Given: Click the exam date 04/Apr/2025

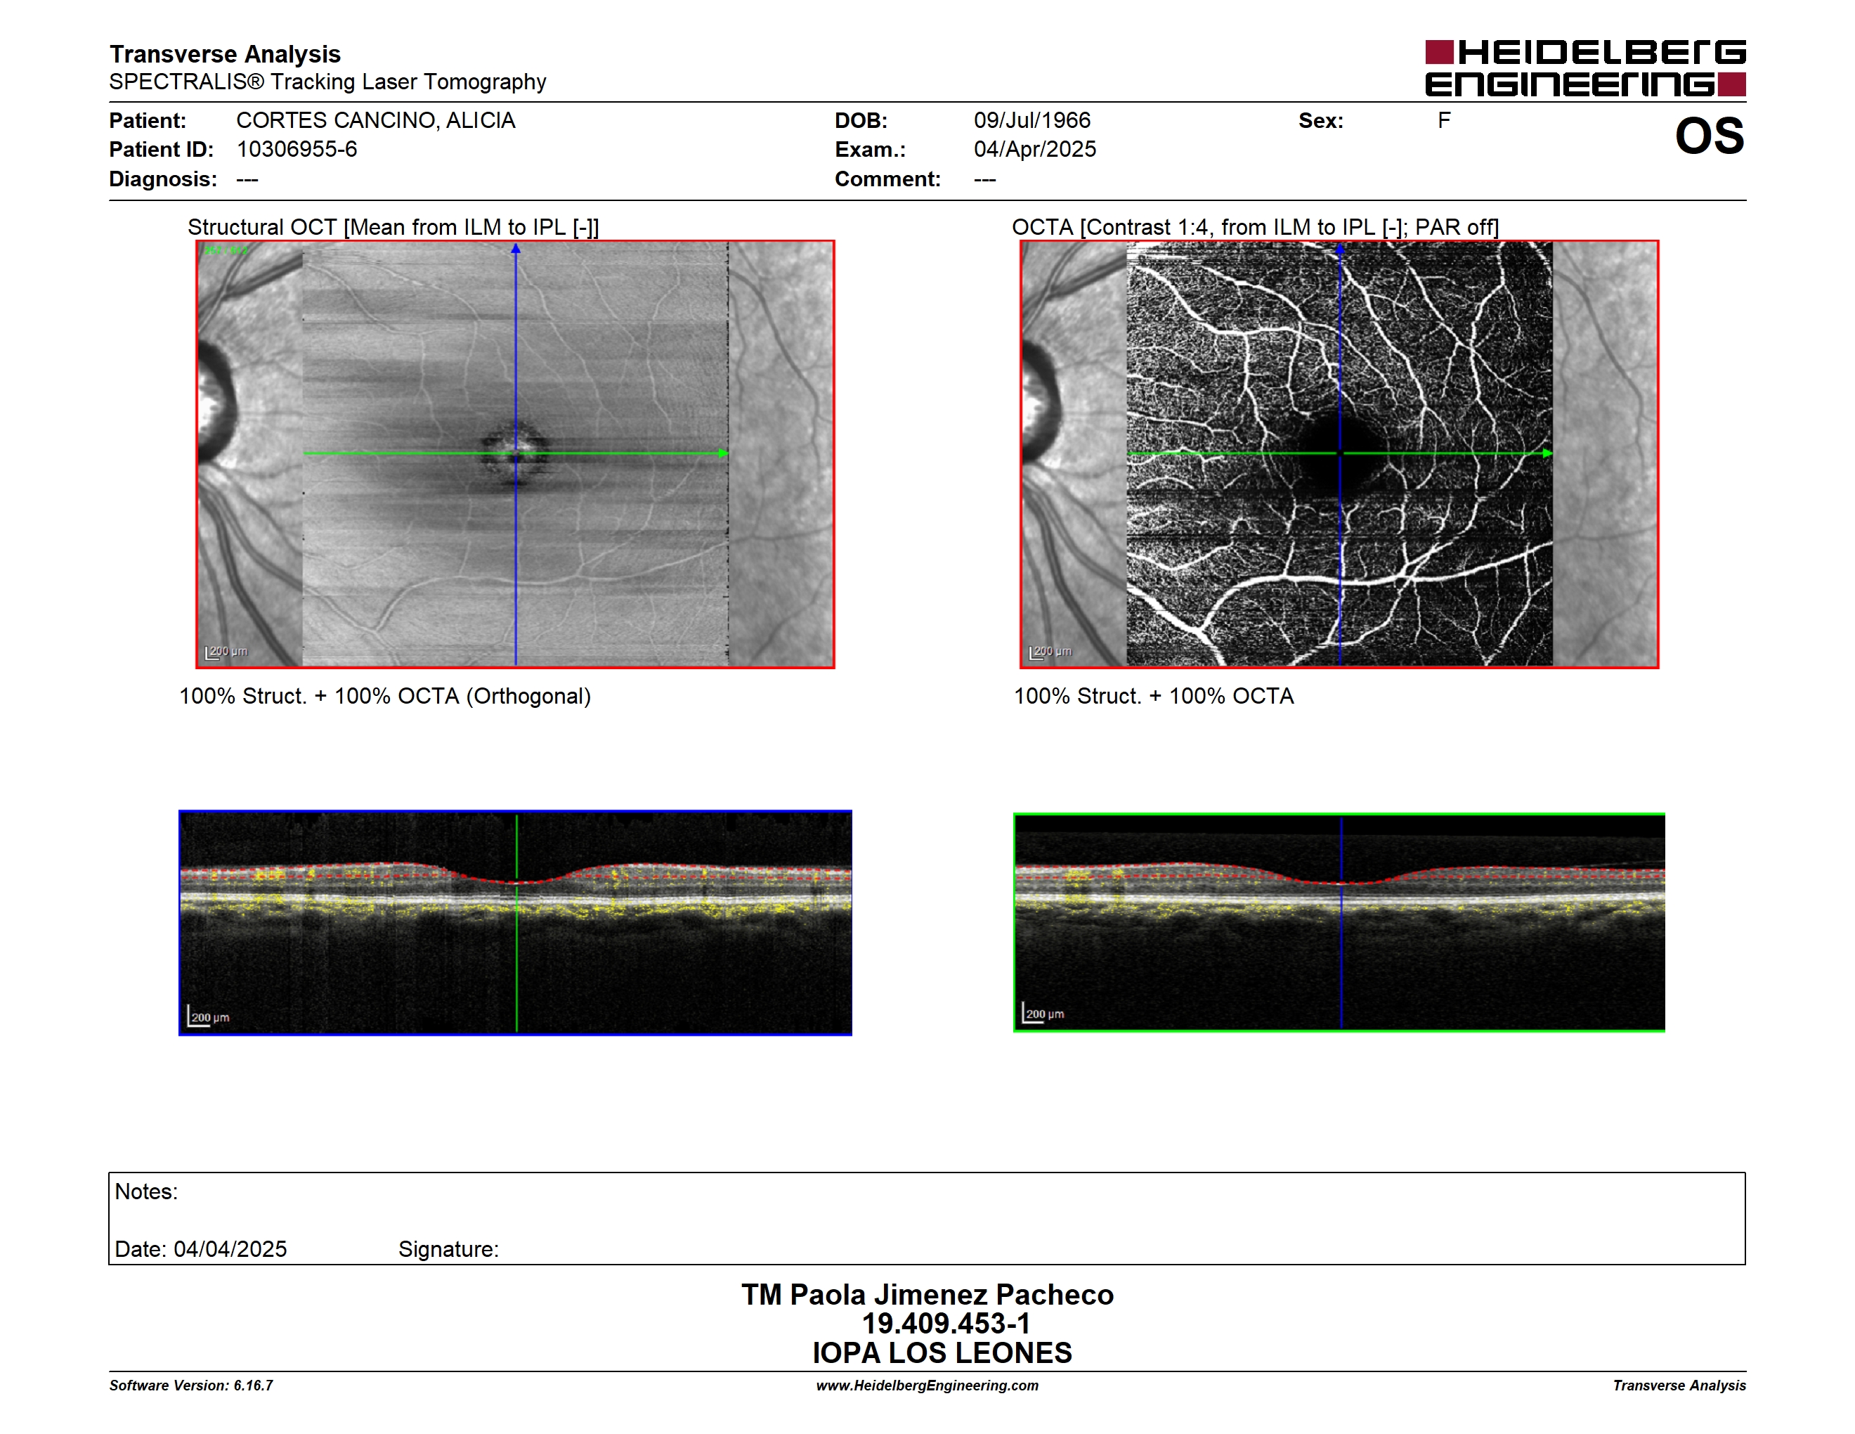Looking at the screenshot, I should pos(1034,150).
